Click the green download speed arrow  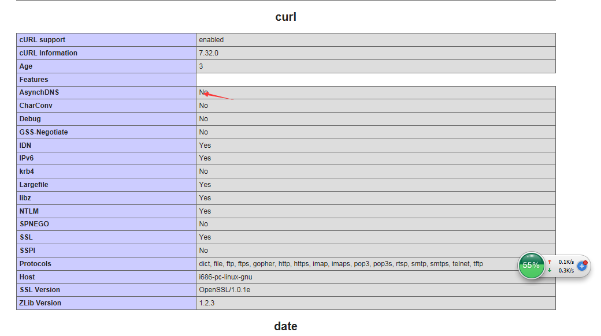[x=550, y=270]
